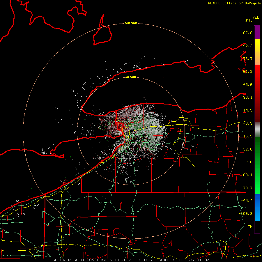Click the 61.2 value on velocity scale

(x=248, y=72)
